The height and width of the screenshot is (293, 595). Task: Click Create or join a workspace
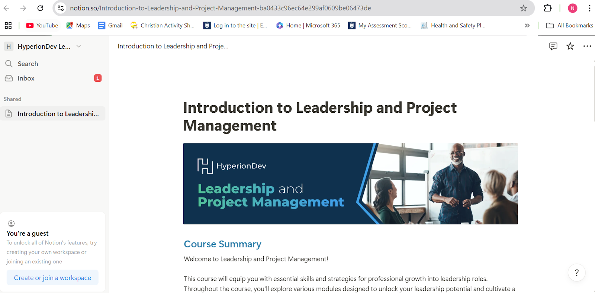coord(52,278)
